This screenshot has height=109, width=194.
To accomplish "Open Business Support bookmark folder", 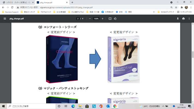I will point(10,12).
